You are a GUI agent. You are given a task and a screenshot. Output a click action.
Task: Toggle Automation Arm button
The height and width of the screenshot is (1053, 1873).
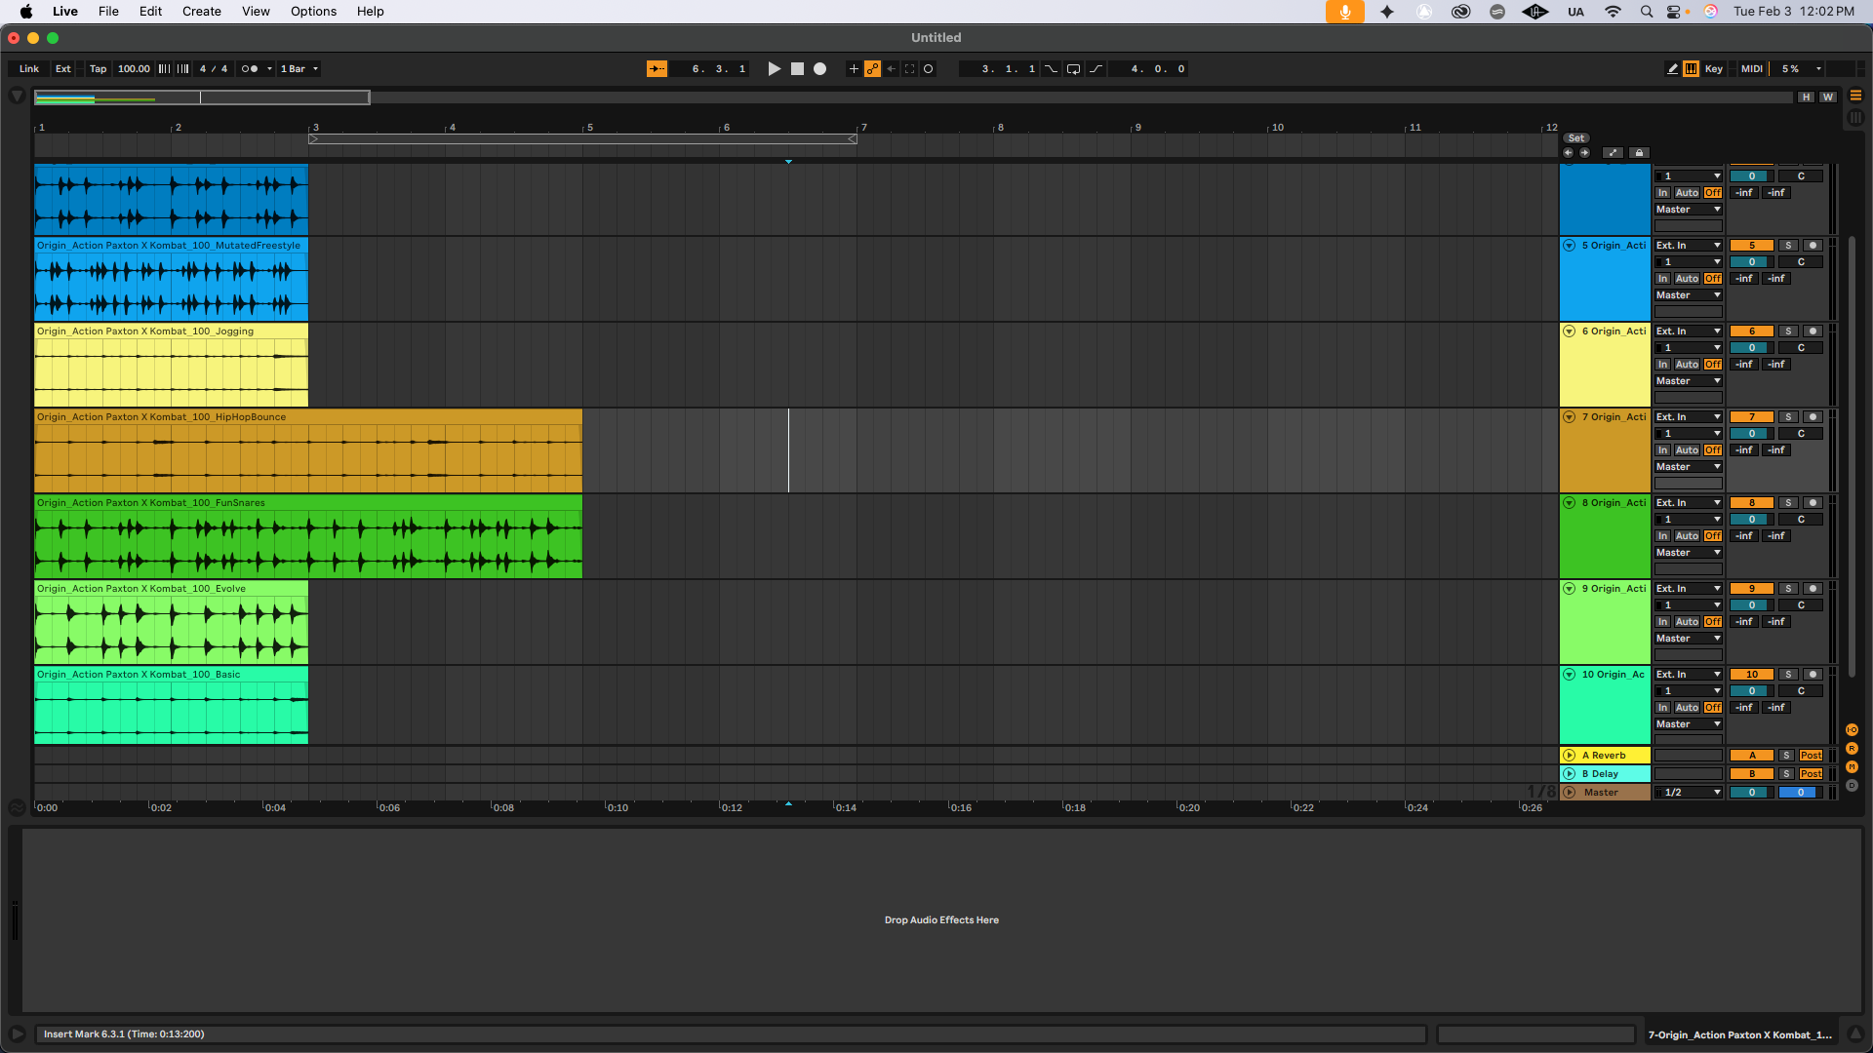click(872, 69)
